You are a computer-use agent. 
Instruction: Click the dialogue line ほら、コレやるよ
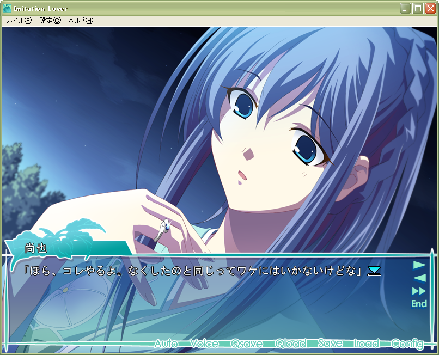tap(193, 271)
